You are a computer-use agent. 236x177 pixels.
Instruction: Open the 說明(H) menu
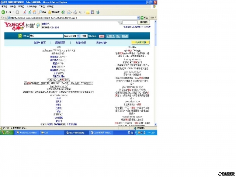point(50,7)
